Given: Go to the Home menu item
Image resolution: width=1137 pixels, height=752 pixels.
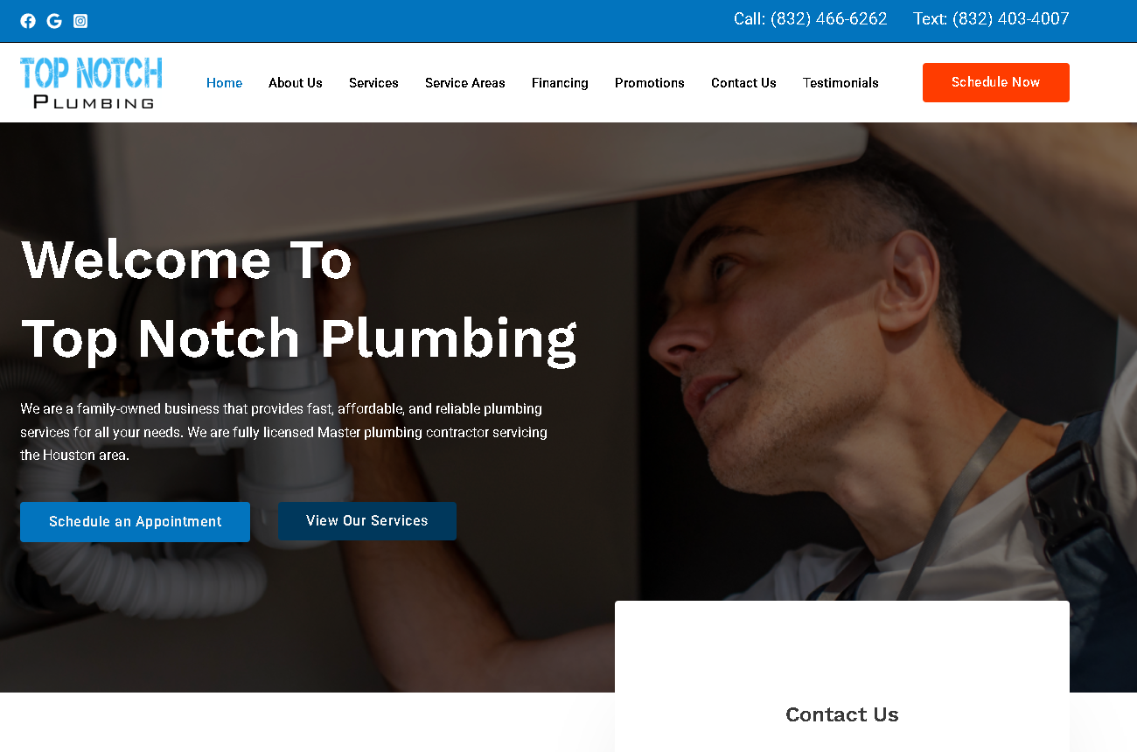Looking at the screenshot, I should click(x=224, y=83).
